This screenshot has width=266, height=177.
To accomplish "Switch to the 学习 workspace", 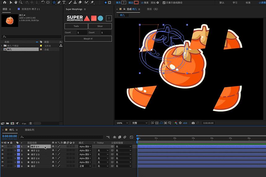I will point(235,2).
